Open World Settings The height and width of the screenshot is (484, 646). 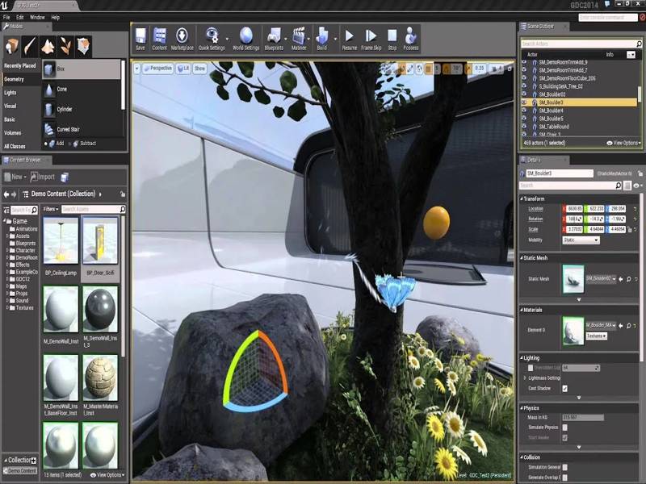[x=246, y=37]
